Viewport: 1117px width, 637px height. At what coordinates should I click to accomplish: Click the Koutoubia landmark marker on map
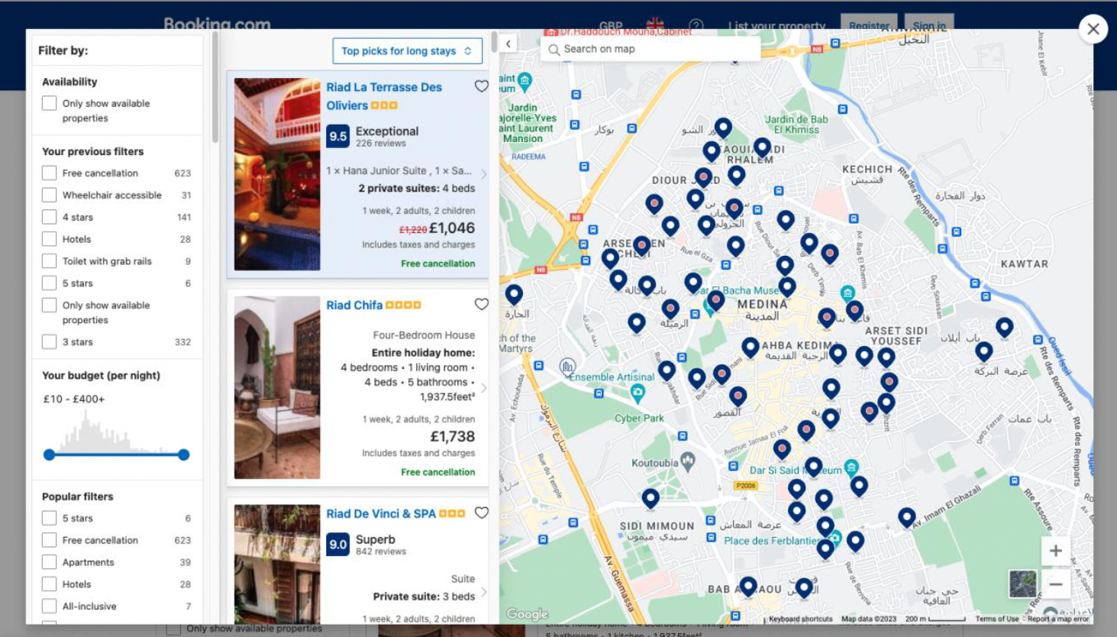click(x=688, y=461)
